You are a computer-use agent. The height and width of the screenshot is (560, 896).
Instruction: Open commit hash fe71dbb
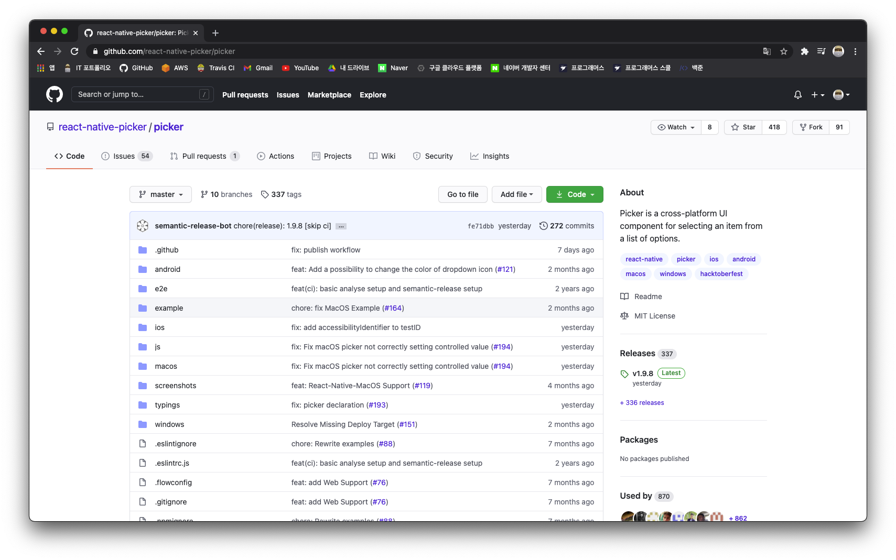point(481,226)
